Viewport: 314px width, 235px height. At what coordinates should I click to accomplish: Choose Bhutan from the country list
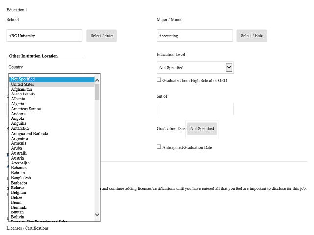52,212
